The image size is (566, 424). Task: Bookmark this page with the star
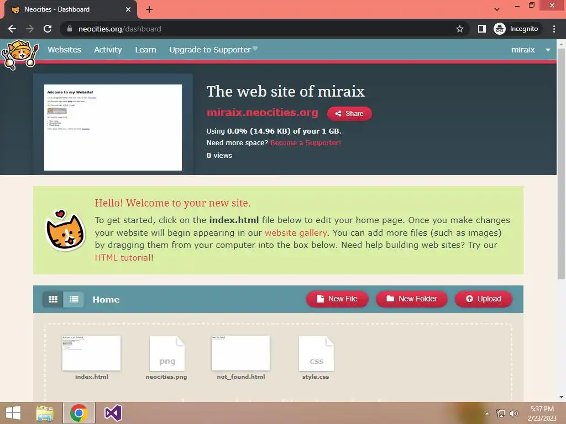[459, 29]
